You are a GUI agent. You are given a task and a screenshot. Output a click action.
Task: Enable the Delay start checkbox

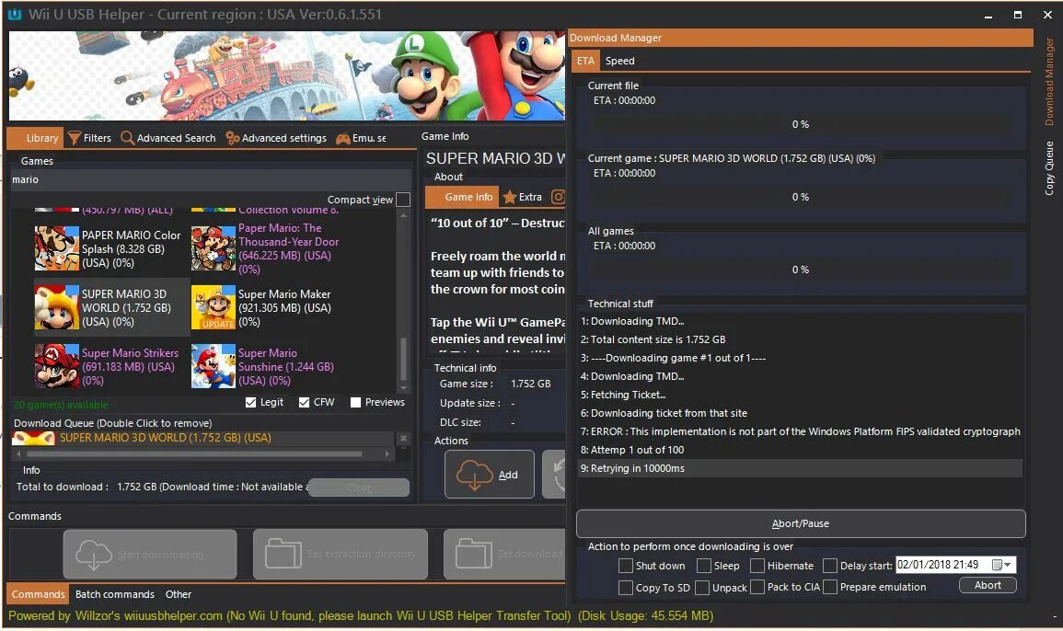click(x=830, y=566)
